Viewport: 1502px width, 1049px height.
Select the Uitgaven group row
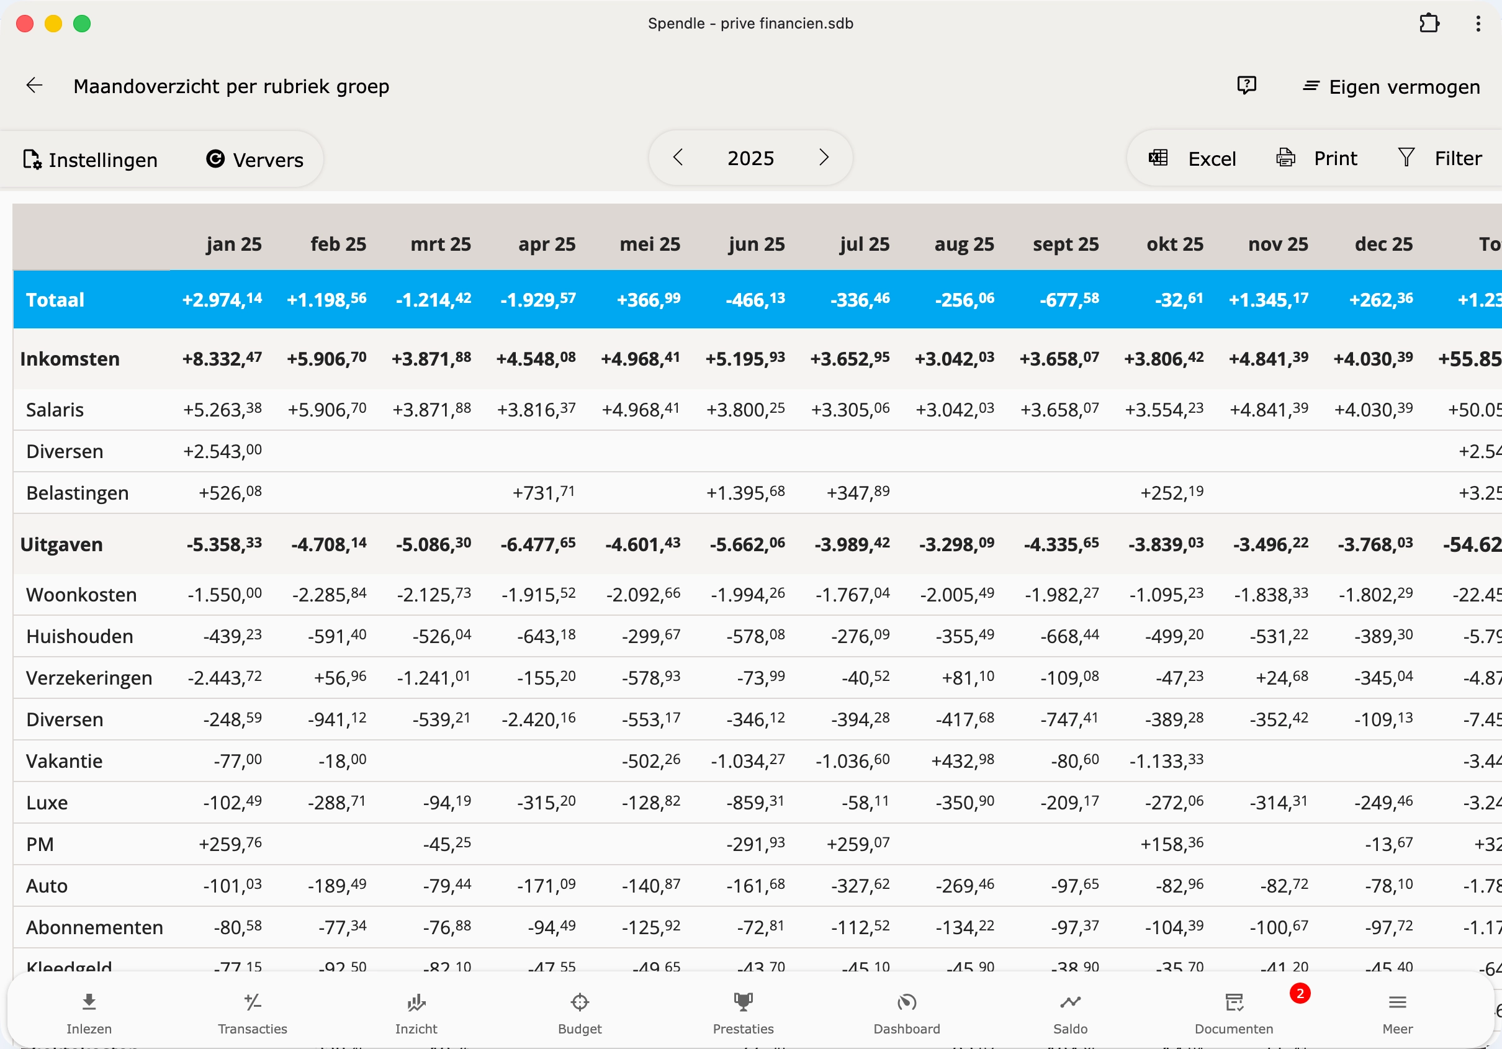point(61,544)
